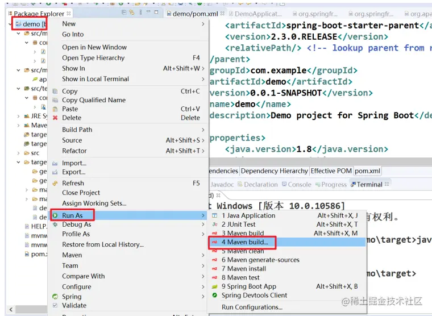Close the demo/pom.xml editor tab
432x316 pixels.
click(223, 13)
